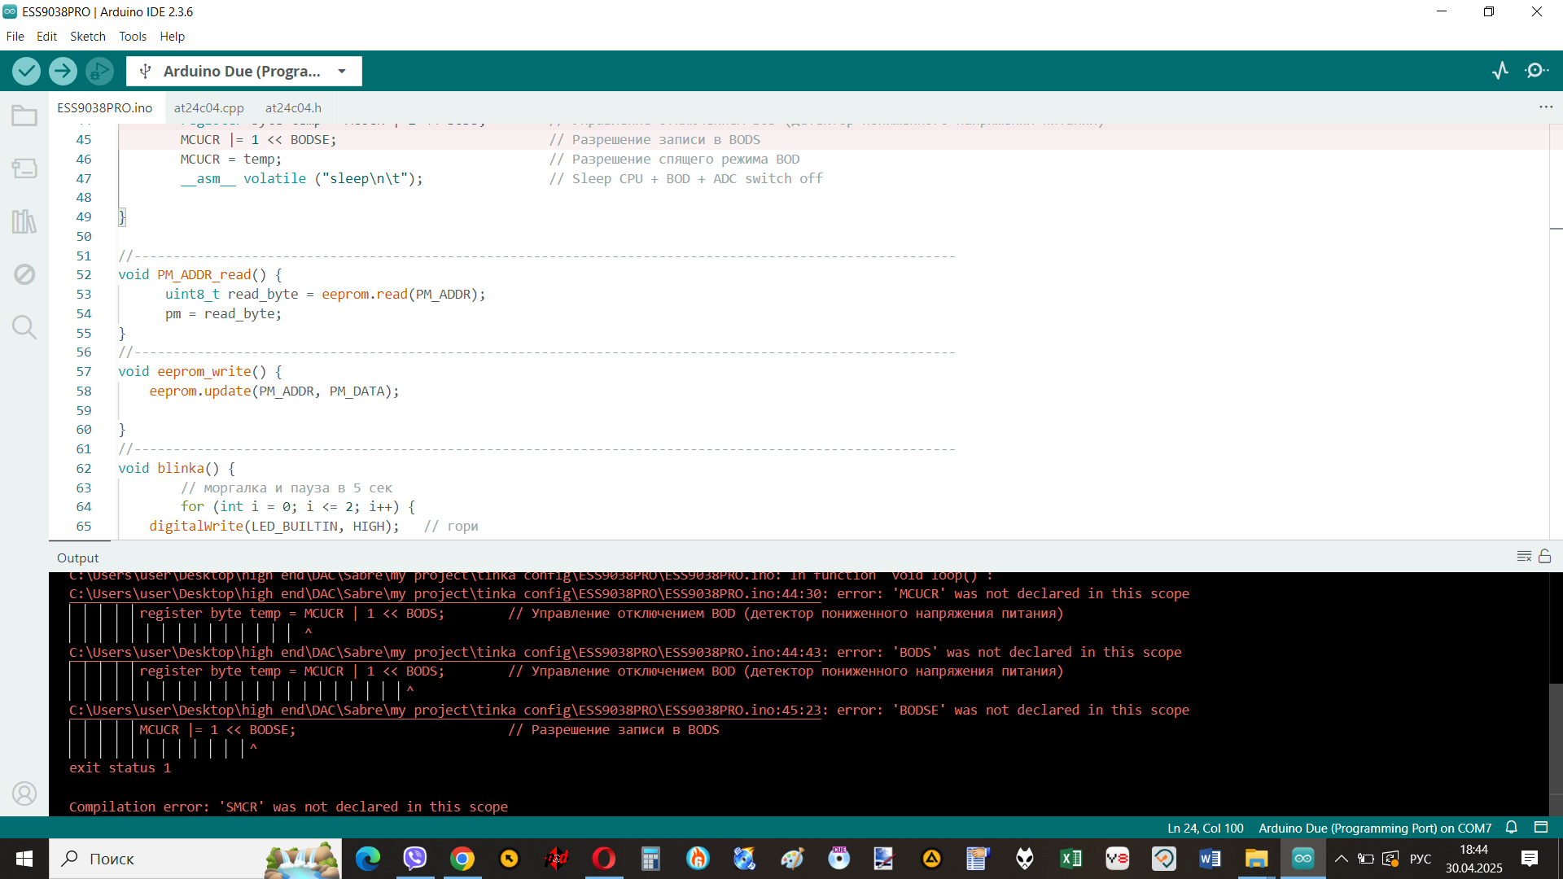The width and height of the screenshot is (1563, 879).
Task: Click the Upload arrow button
Action: pyautogui.click(x=63, y=71)
